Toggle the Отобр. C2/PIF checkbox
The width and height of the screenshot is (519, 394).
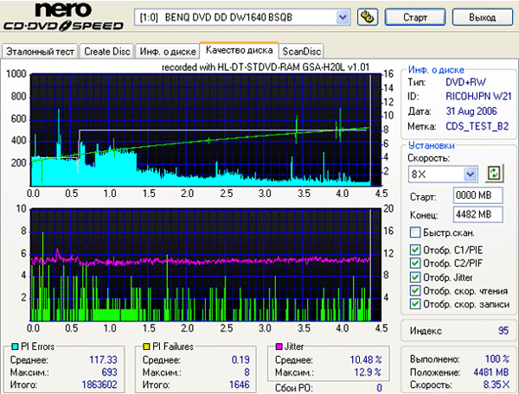click(x=416, y=264)
